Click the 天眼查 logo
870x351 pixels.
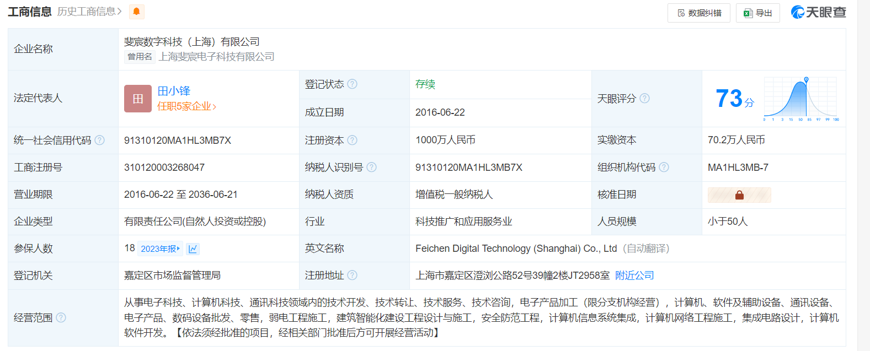(x=818, y=12)
